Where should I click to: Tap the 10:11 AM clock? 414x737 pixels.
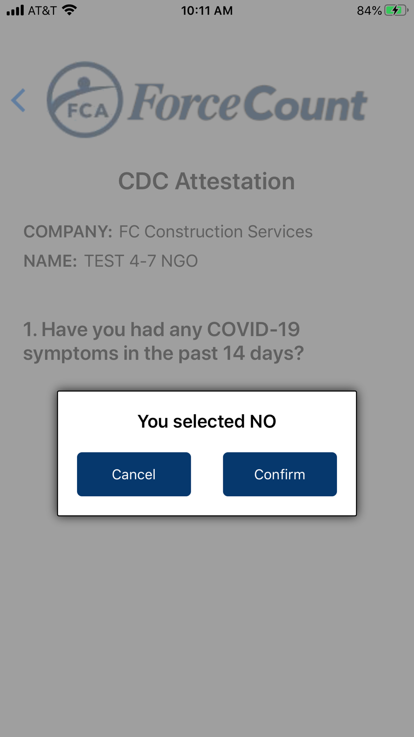click(x=207, y=10)
